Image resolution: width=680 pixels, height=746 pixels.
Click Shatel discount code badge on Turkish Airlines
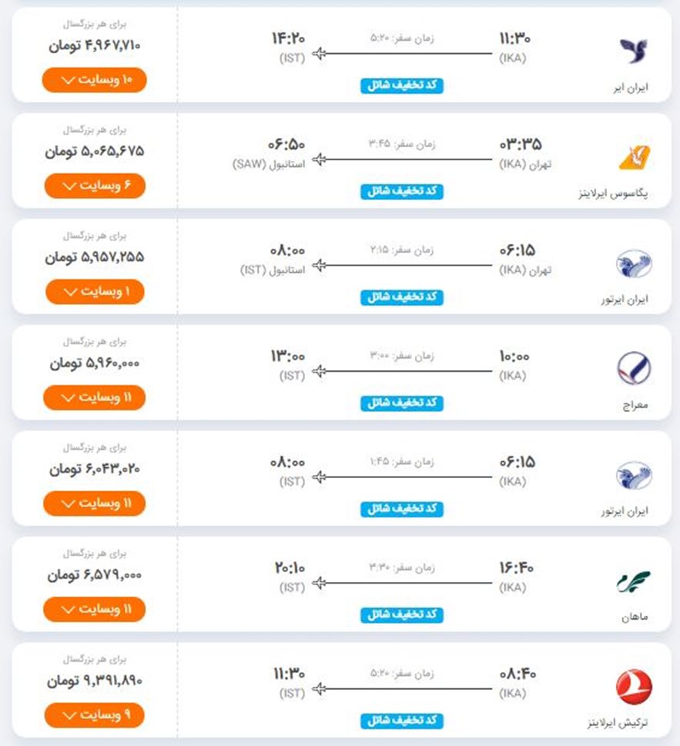click(402, 721)
